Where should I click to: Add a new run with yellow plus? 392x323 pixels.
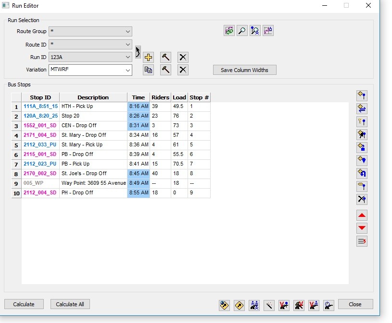point(148,58)
